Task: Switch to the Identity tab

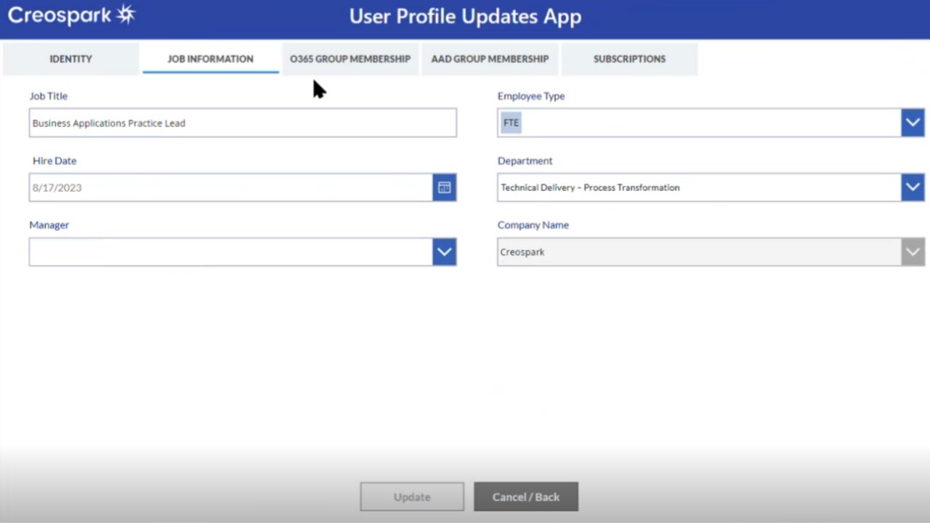Action: tap(70, 59)
